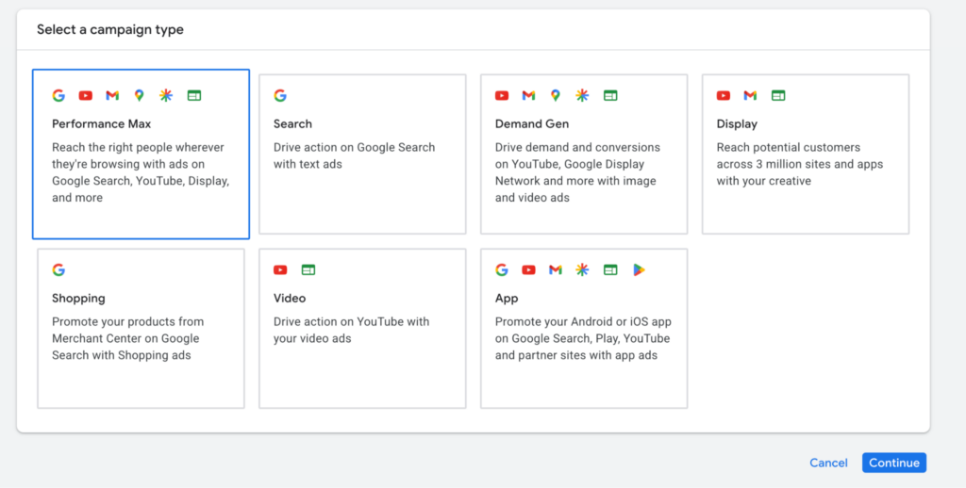
Task: Click the 'Select a campaign type' heading
Action: coord(110,29)
